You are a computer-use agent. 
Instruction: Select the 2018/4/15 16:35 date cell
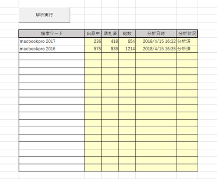tap(156, 49)
